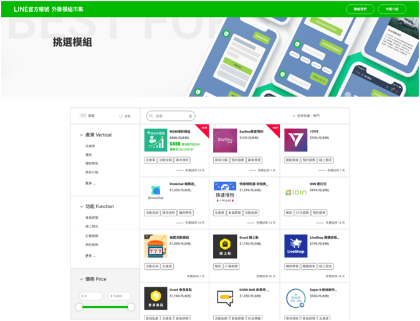Open the Super 8 module title

[323, 290]
